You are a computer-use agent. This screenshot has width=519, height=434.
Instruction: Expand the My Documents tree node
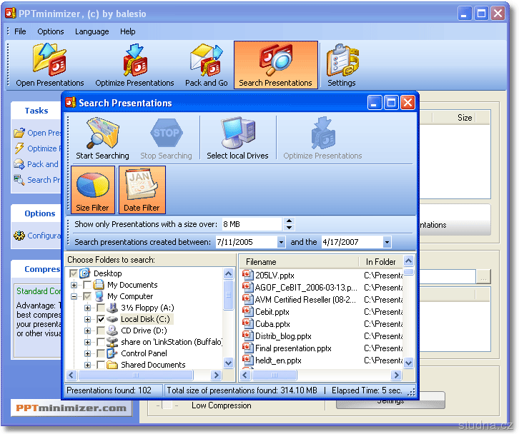pyautogui.click(x=74, y=285)
